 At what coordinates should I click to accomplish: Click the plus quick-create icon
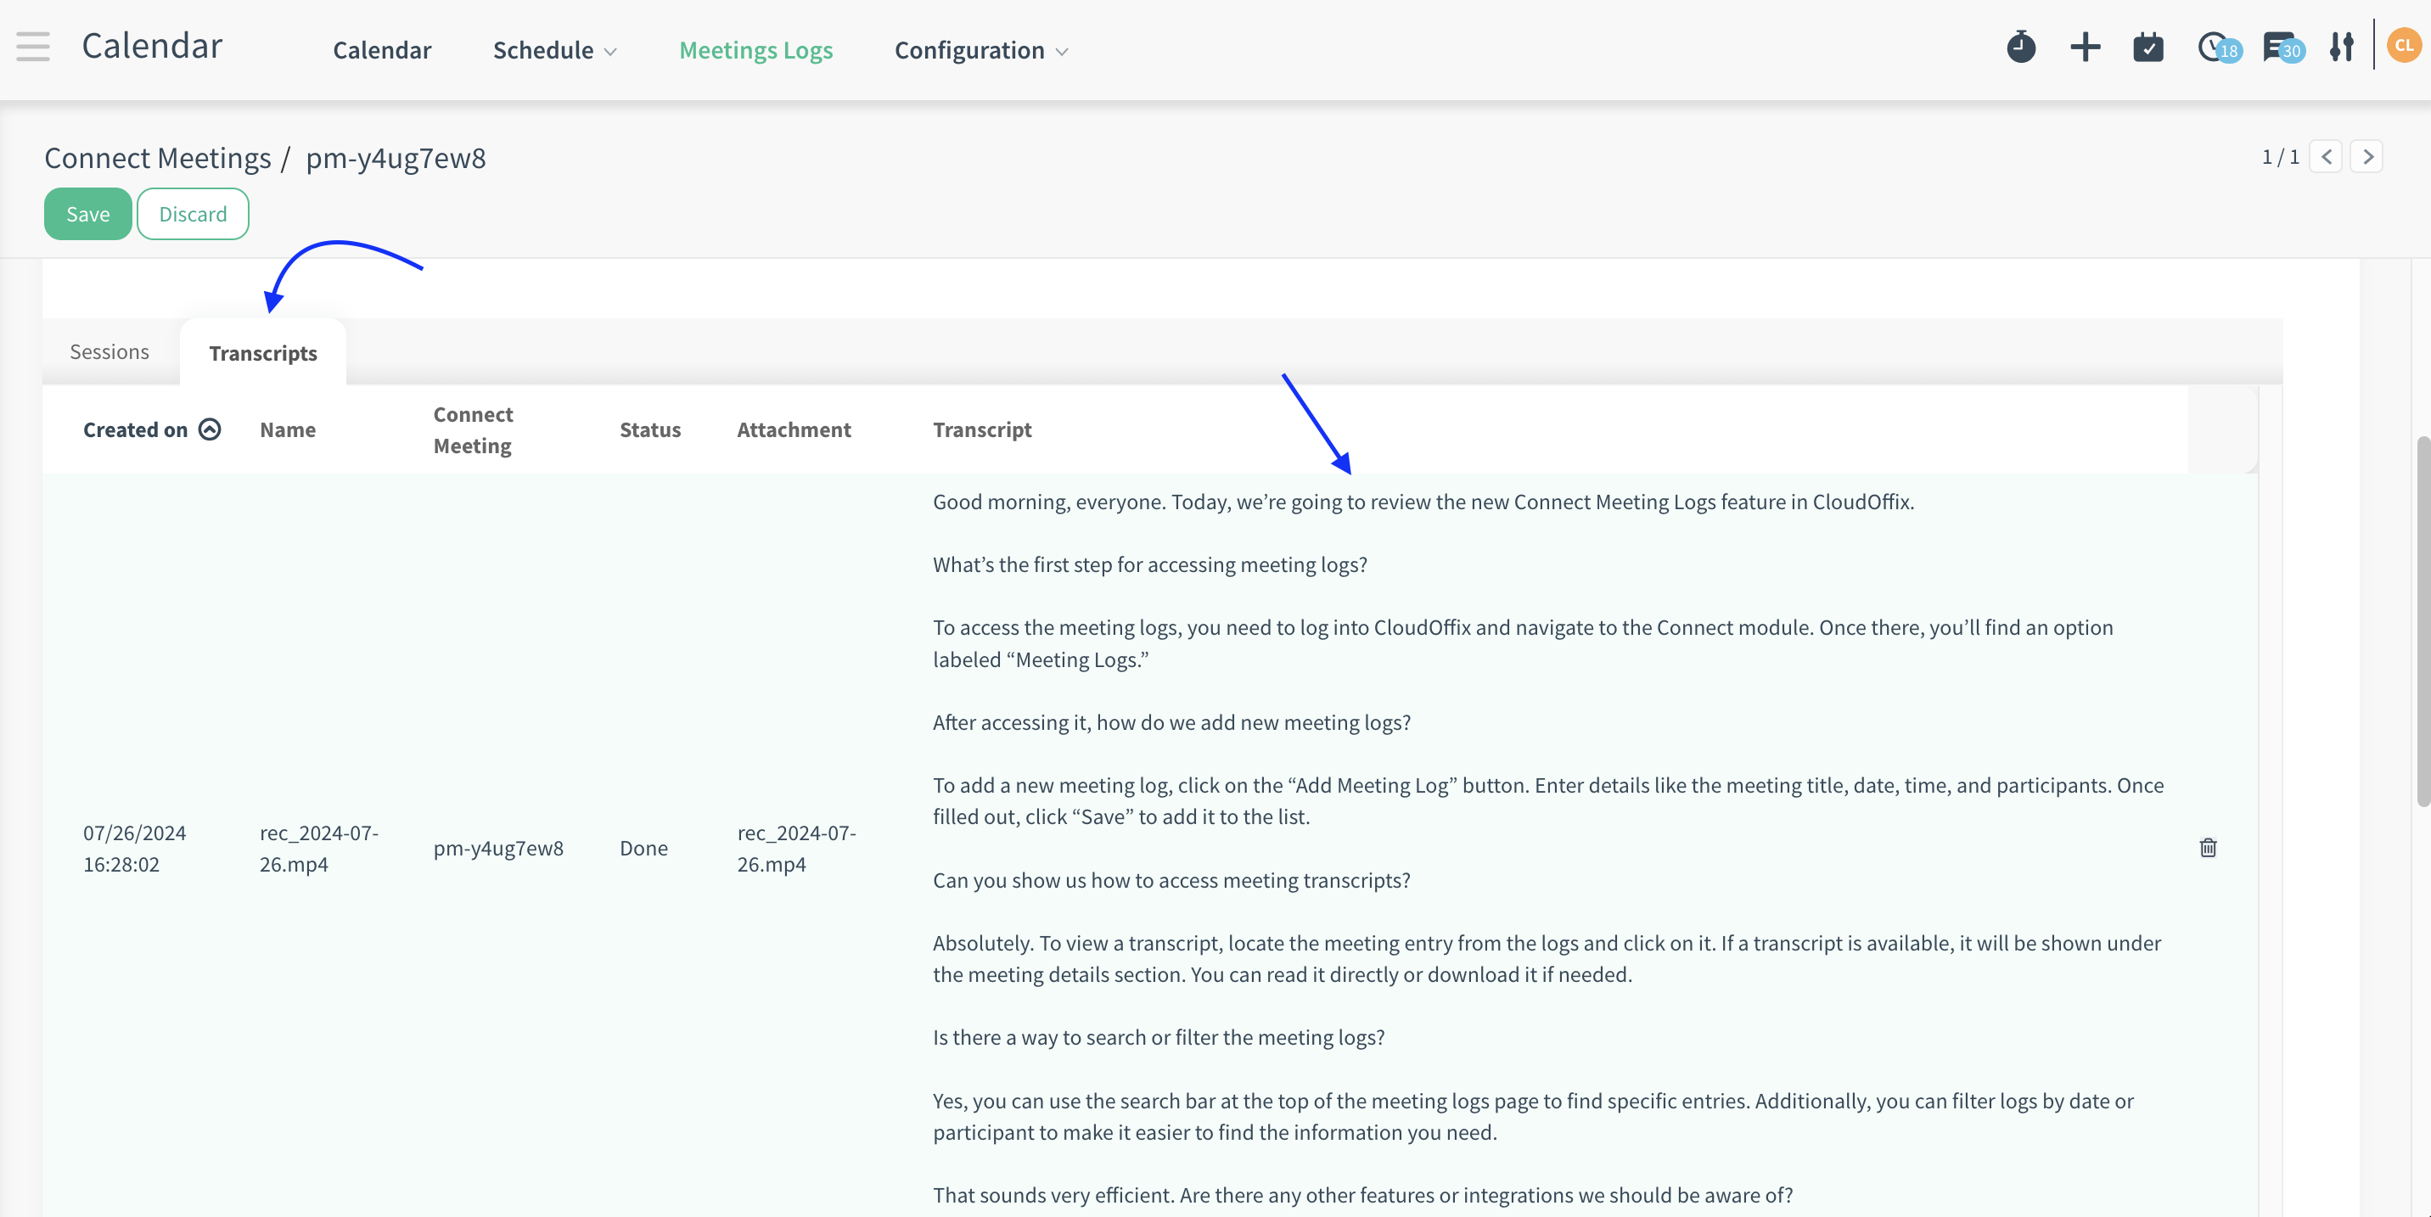click(2085, 48)
